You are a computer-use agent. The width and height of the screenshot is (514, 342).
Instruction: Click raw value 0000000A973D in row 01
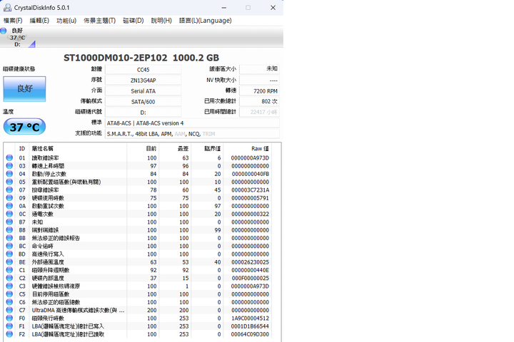(x=250, y=157)
